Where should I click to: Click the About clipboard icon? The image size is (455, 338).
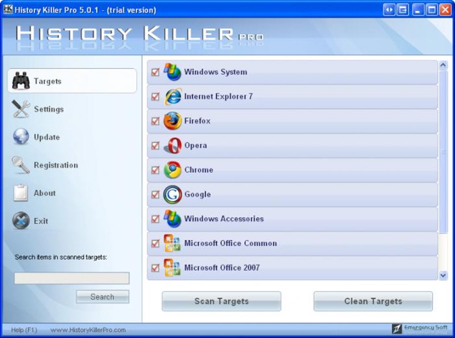coord(21,193)
